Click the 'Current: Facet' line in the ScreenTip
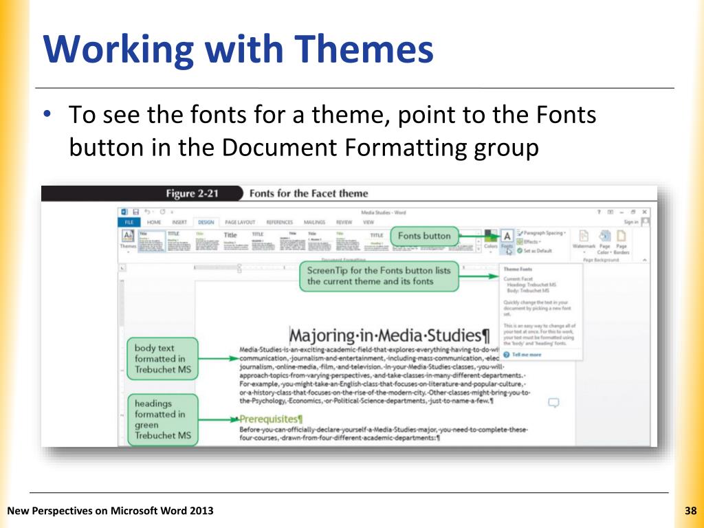This screenshot has width=704, height=528. coord(518,279)
